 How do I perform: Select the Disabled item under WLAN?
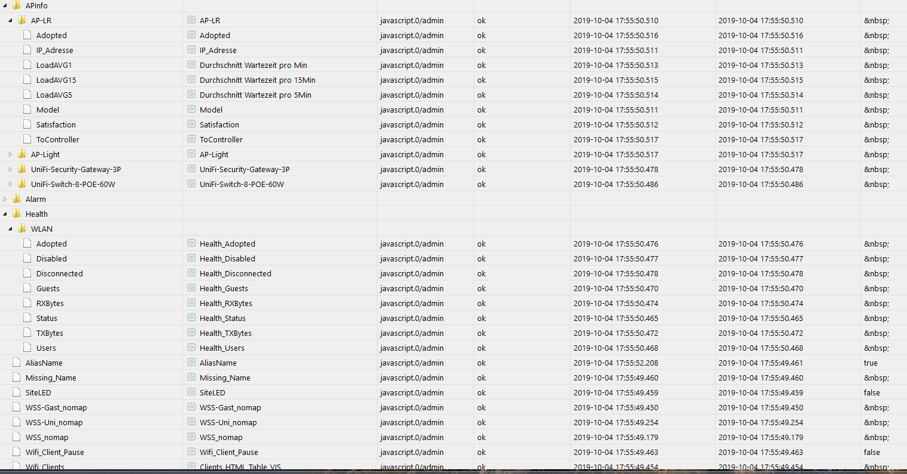tap(51, 258)
